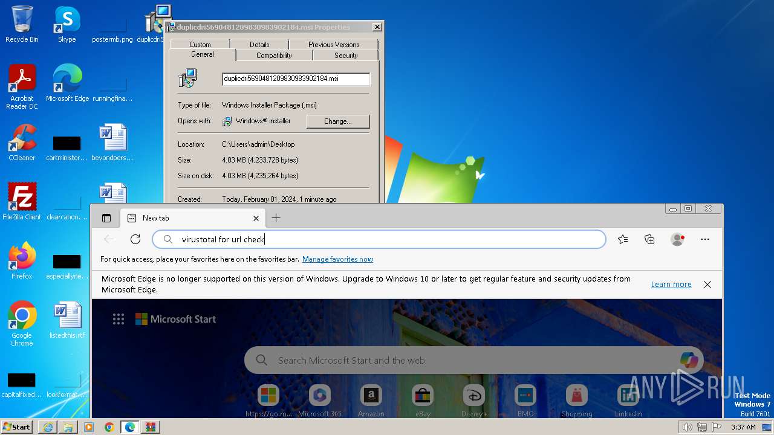Viewport: 774px width, 435px height.
Task: Open Disney+ quick link tile
Action: coord(474,402)
